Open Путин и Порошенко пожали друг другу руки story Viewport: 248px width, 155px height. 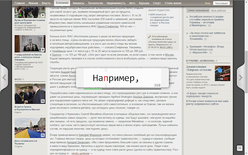(x=30, y=22)
